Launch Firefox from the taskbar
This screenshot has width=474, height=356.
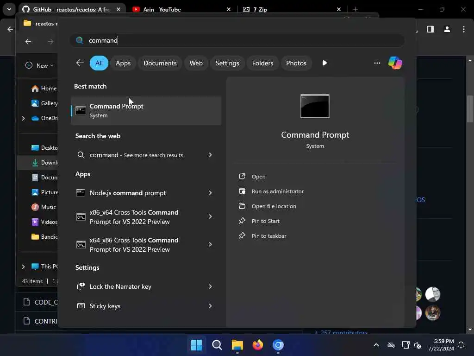click(257, 345)
